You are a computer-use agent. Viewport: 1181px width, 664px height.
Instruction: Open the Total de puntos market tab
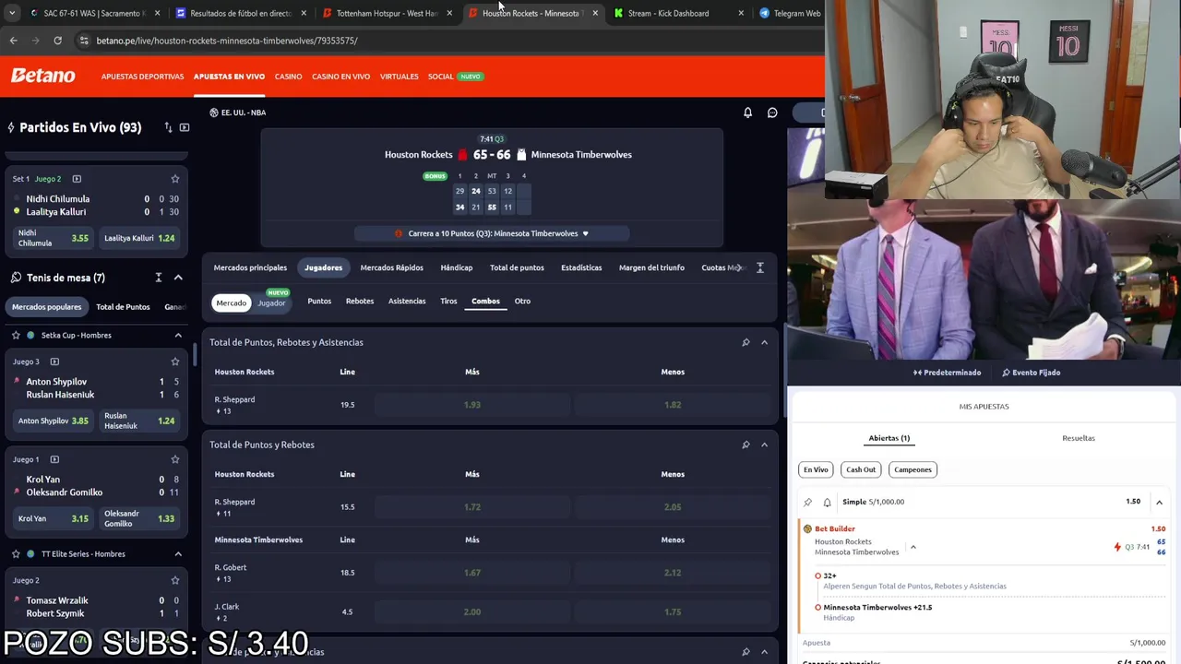(517, 267)
